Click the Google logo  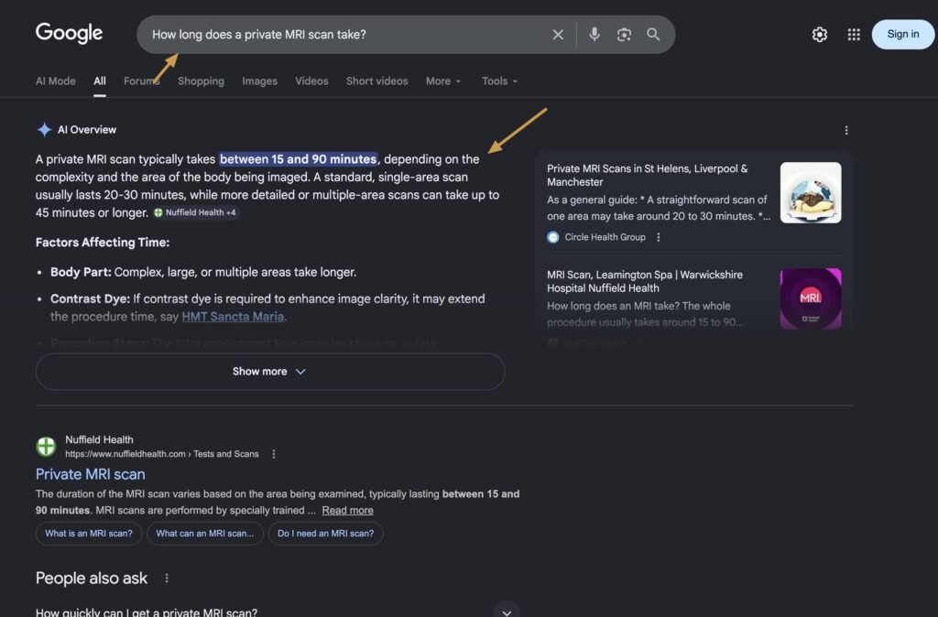pyautogui.click(x=69, y=34)
